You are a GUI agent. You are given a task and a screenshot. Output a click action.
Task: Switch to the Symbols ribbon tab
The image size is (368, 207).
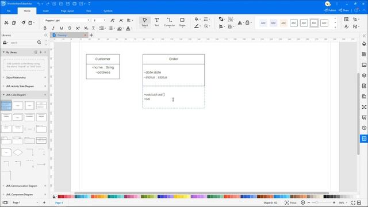point(108,11)
